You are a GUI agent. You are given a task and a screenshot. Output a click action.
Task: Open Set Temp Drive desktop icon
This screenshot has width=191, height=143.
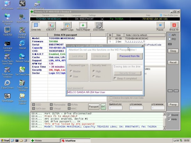click(23, 71)
